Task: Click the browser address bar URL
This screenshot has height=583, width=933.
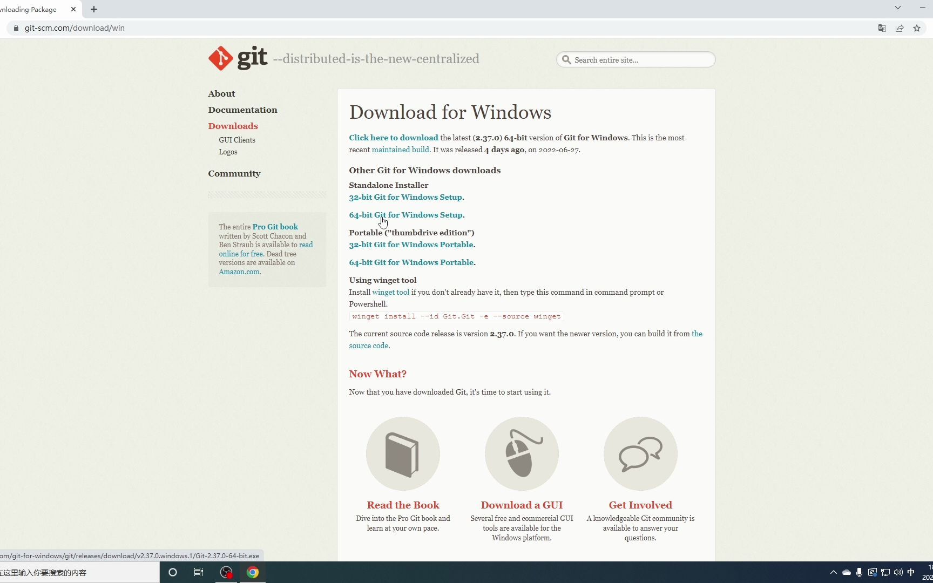Action: [75, 28]
